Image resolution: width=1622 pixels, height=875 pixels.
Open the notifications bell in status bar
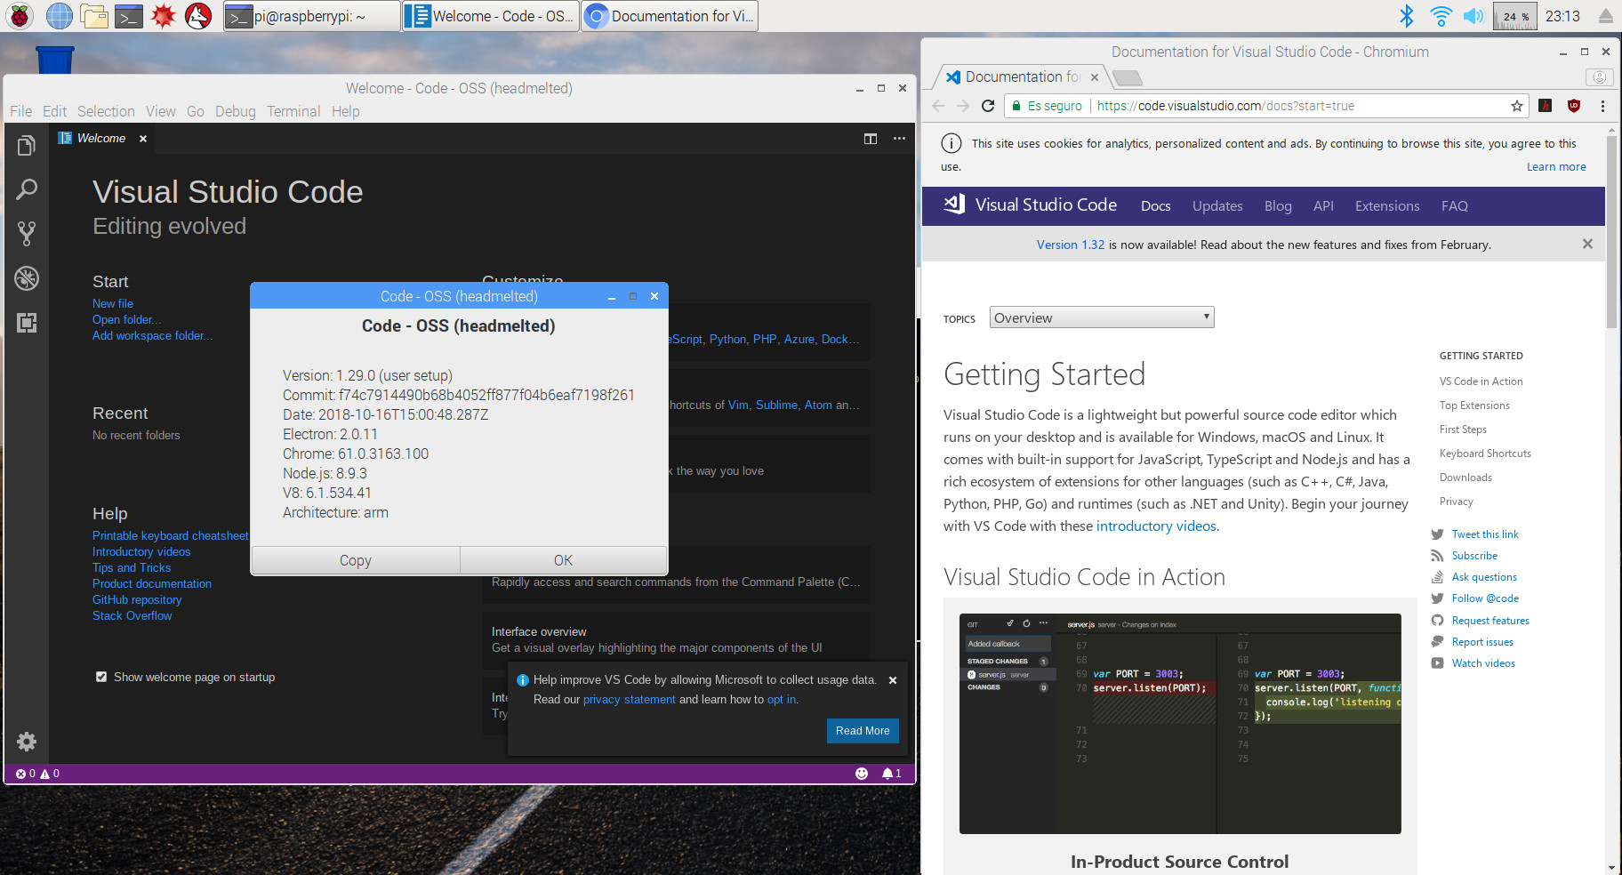tap(891, 774)
